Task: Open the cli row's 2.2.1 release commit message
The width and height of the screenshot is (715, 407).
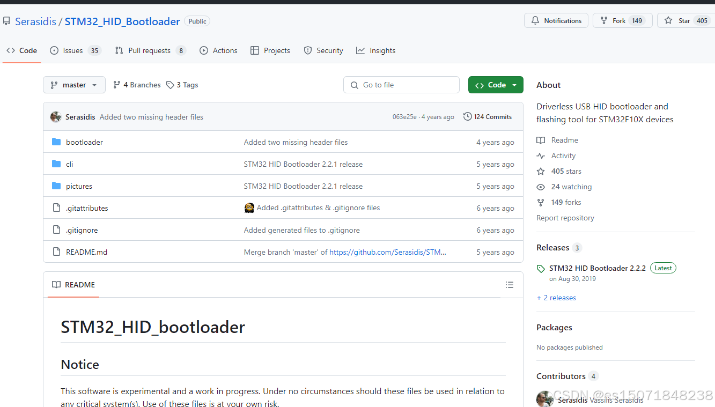Action: [x=303, y=164]
